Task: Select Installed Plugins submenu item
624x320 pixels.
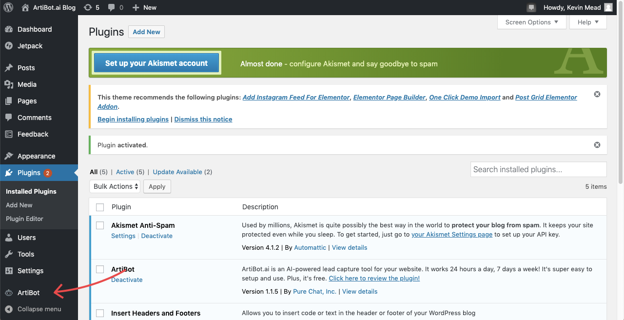Action: (31, 191)
